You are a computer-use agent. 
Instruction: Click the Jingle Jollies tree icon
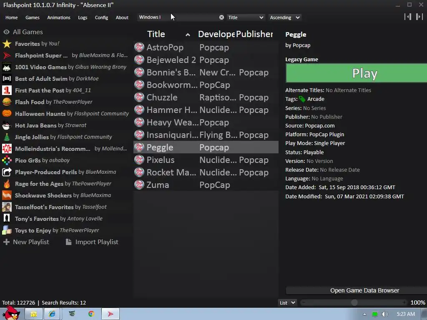click(x=7, y=137)
